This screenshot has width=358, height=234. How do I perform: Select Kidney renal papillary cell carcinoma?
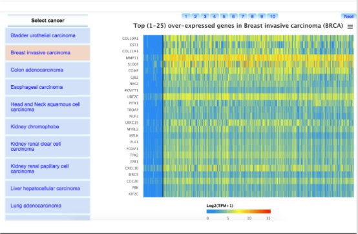tap(48, 169)
